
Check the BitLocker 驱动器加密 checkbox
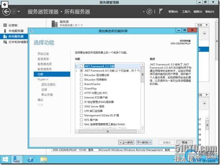tap(81, 75)
